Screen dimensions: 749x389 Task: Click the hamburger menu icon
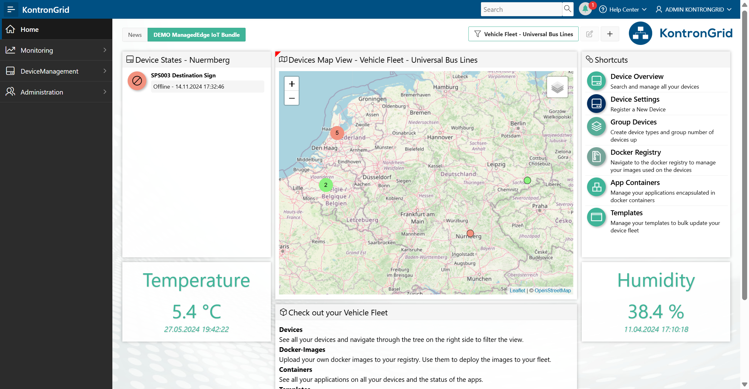coord(11,9)
